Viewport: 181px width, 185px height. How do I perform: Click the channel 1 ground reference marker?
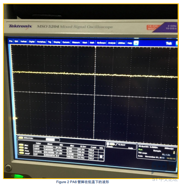(x=15, y=118)
